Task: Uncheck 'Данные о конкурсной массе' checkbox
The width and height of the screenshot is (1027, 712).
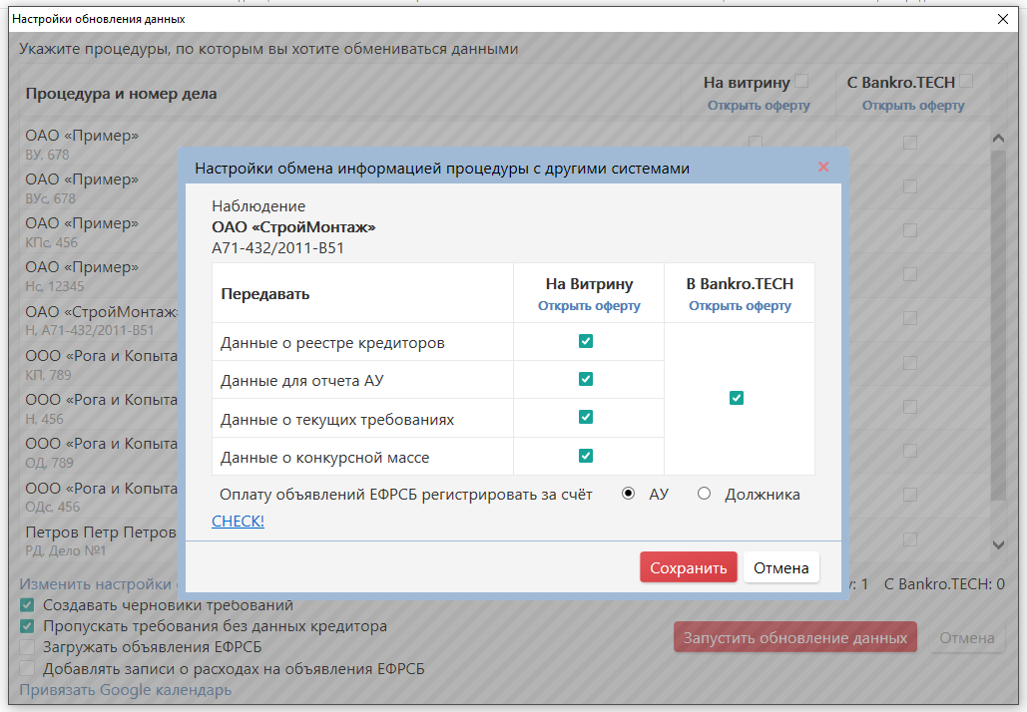Action: click(586, 456)
